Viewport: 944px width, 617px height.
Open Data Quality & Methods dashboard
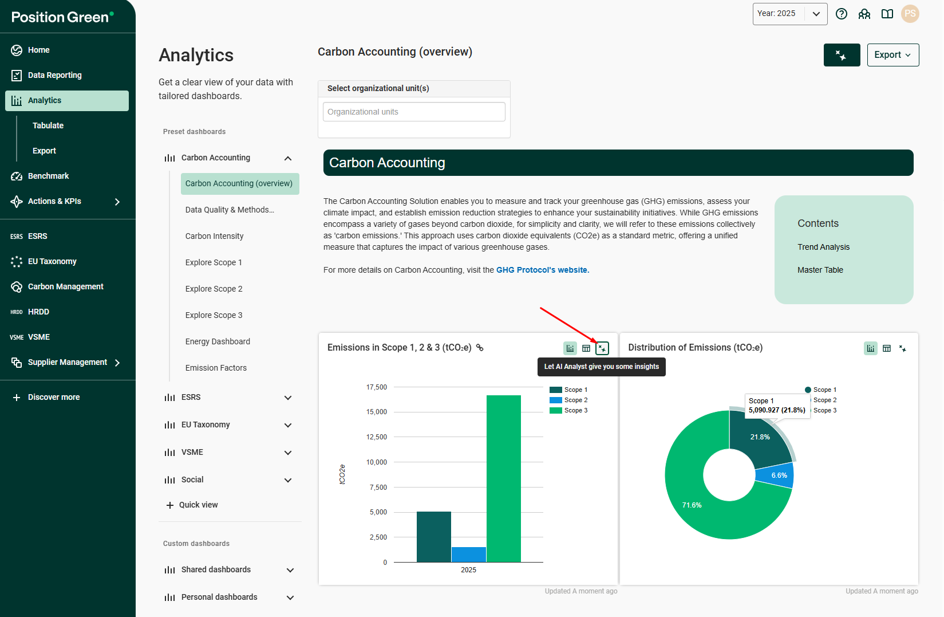[230, 210]
